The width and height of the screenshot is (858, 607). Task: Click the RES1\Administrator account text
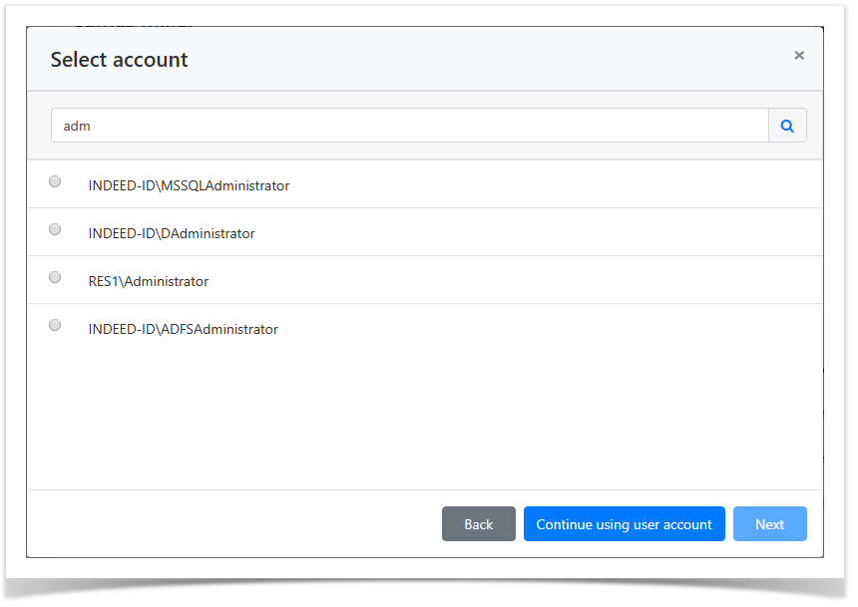coord(149,281)
